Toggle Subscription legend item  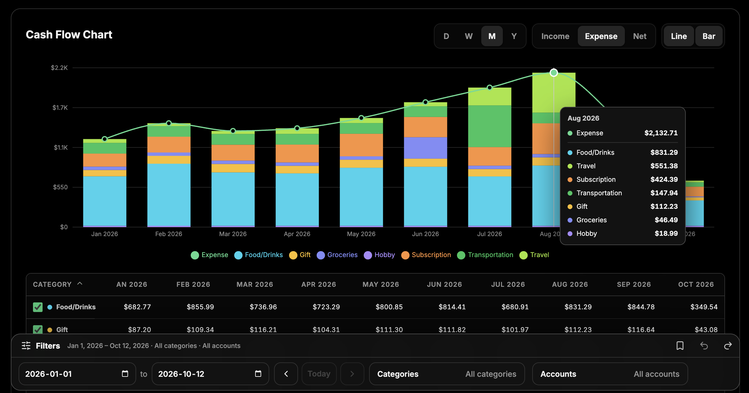tap(426, 255)
